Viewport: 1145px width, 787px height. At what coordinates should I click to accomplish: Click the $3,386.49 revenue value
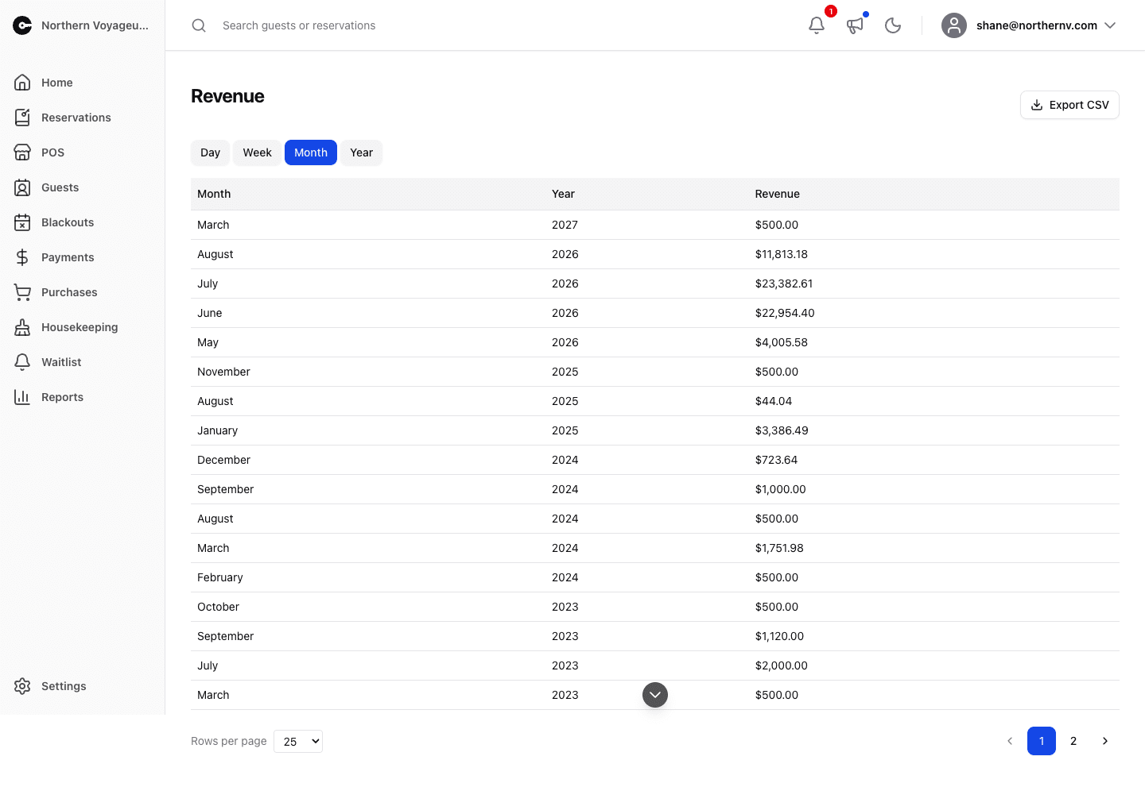pos(782,430)
